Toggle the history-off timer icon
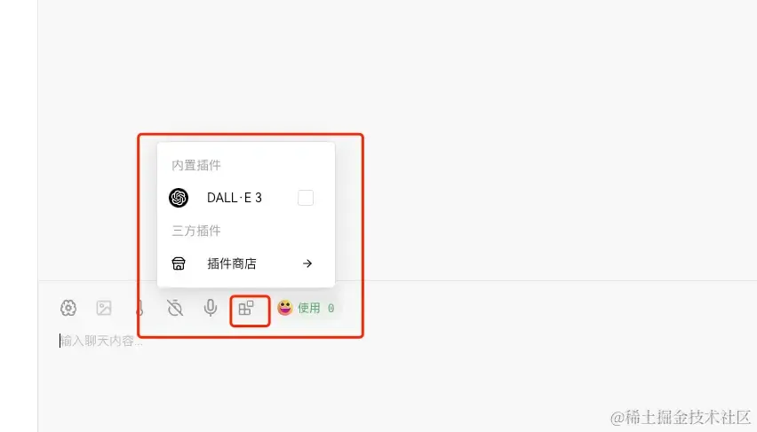Viewport: 757px width, 432px height. (x=175, y=308)
